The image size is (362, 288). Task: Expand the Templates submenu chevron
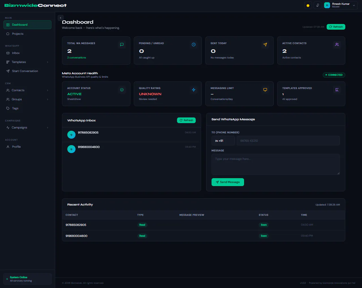pos(48,62)
